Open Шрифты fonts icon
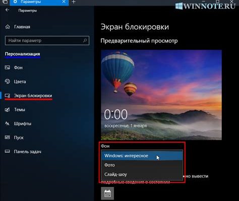 (x=7, y=124)
